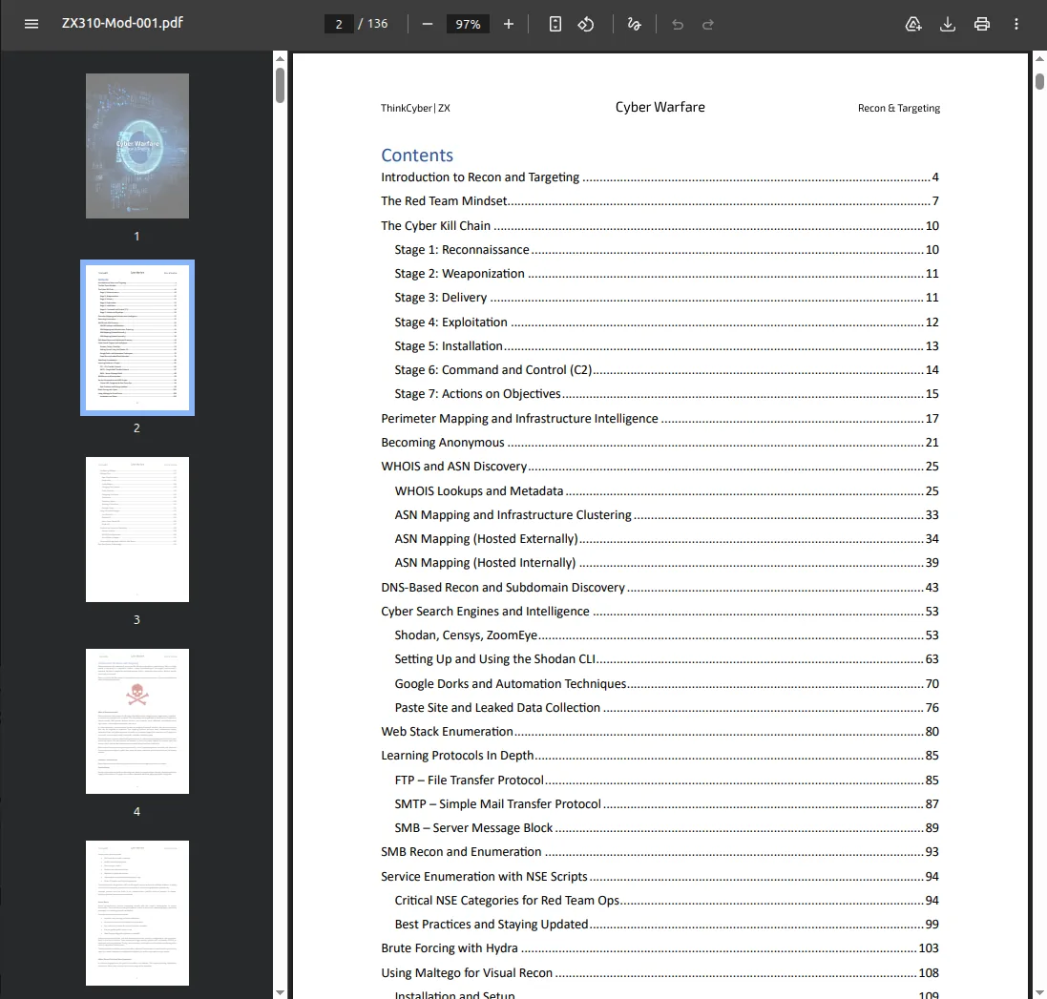The width and height of the screenshot is (1047, 999).
Task: Select page 1 cover thumbnail
Action: click(x=136, y=145)
